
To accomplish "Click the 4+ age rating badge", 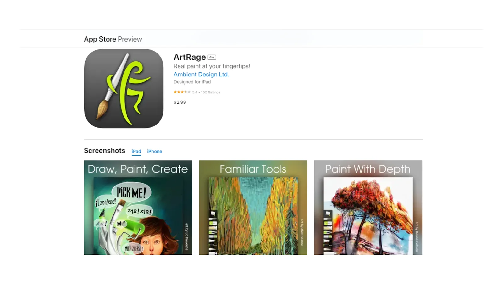I will [x=212, y=57].
